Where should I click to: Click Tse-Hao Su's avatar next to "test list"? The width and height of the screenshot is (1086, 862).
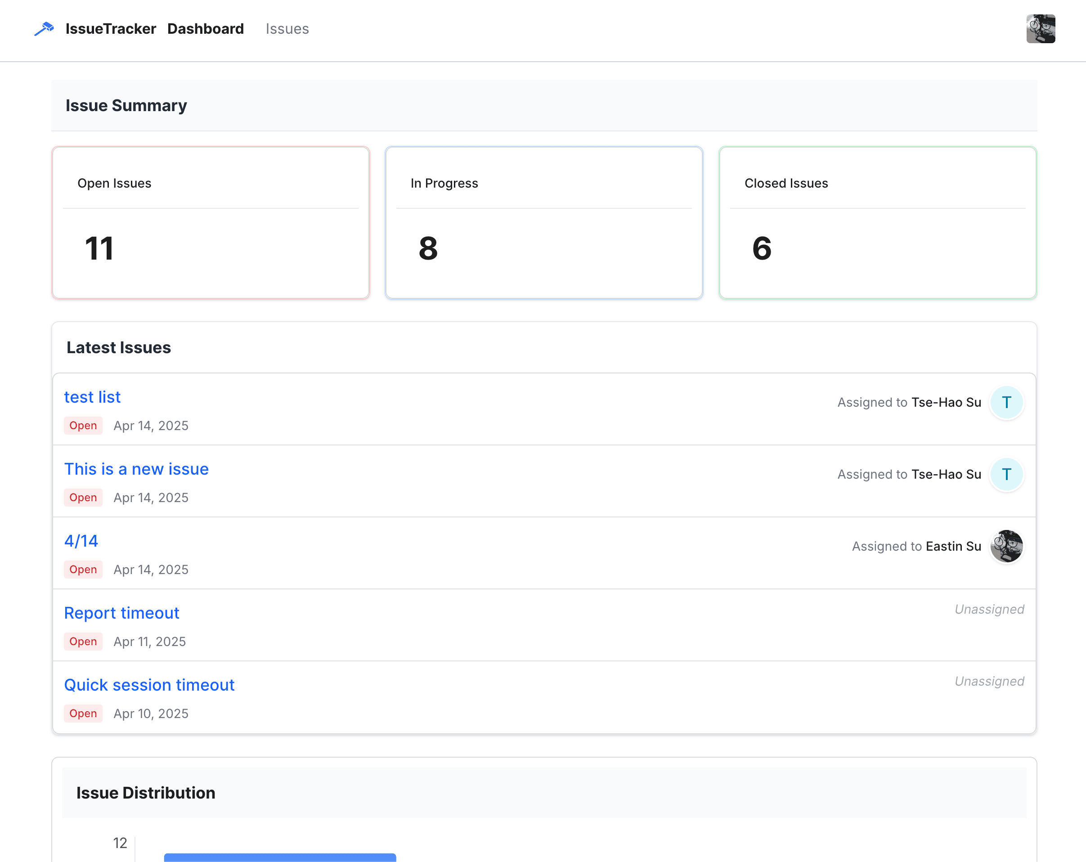pyautogui.click(x=1006, y=402)
